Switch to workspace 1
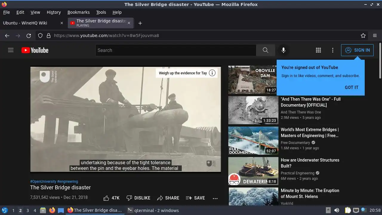 [x=13, y=210]
